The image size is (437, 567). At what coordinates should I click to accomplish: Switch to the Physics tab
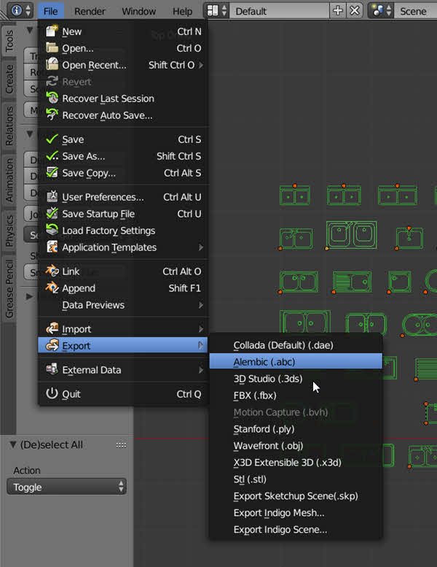[x=9, y=231]
